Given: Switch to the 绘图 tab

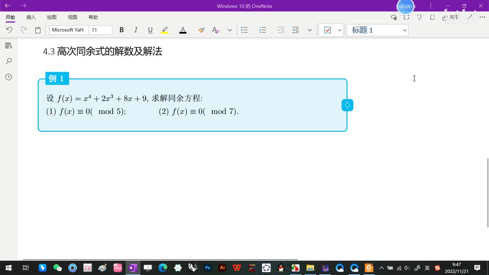Looking at the screenshot, I should [x=52, y=17].
